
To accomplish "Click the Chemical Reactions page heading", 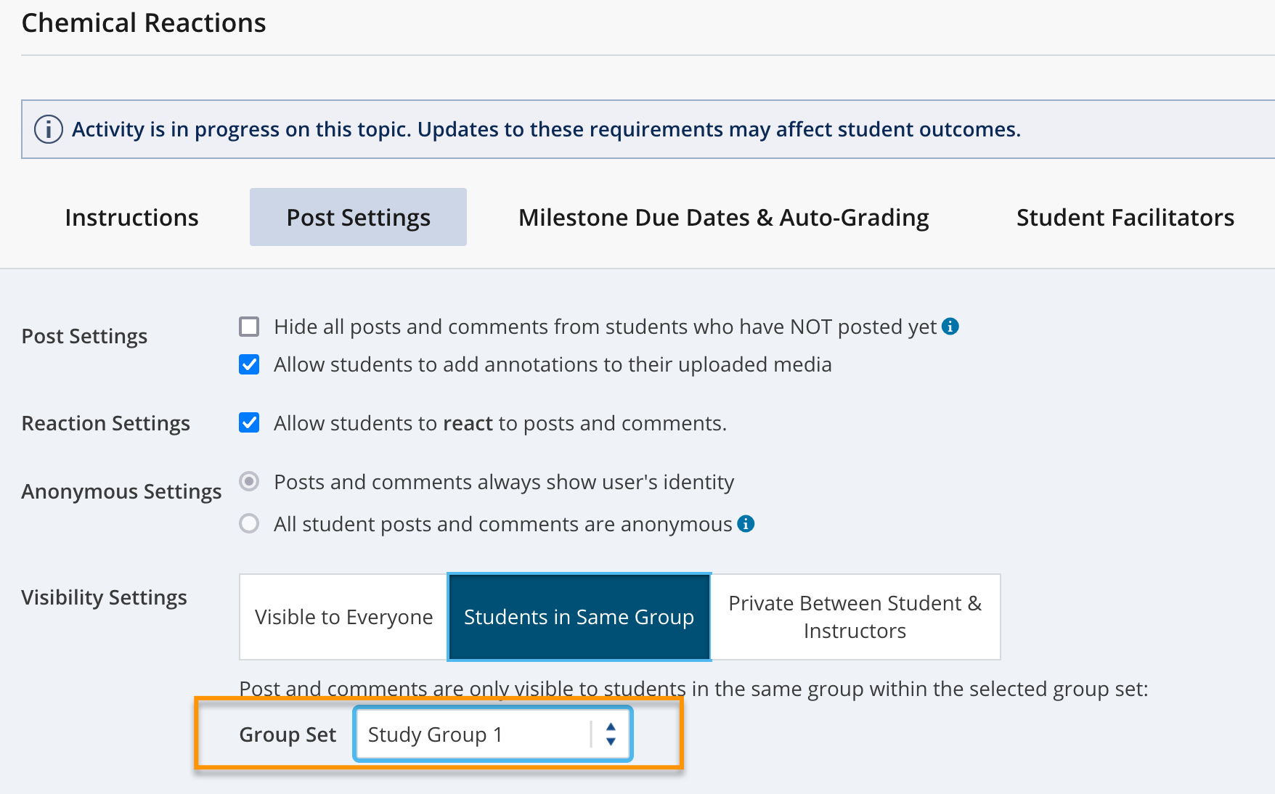I will tap(144, 23).
